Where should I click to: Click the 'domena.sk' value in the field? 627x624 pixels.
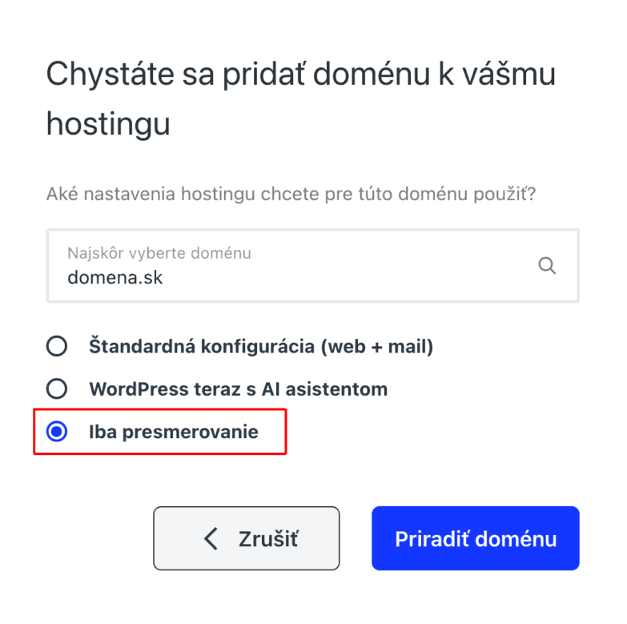point(115,278)
